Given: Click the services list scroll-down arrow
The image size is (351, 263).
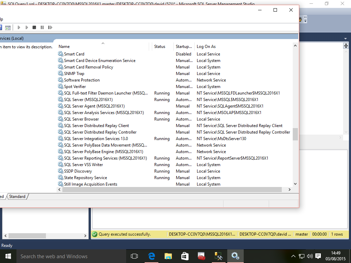Looking at the screenshot, I should pos(295,184).
